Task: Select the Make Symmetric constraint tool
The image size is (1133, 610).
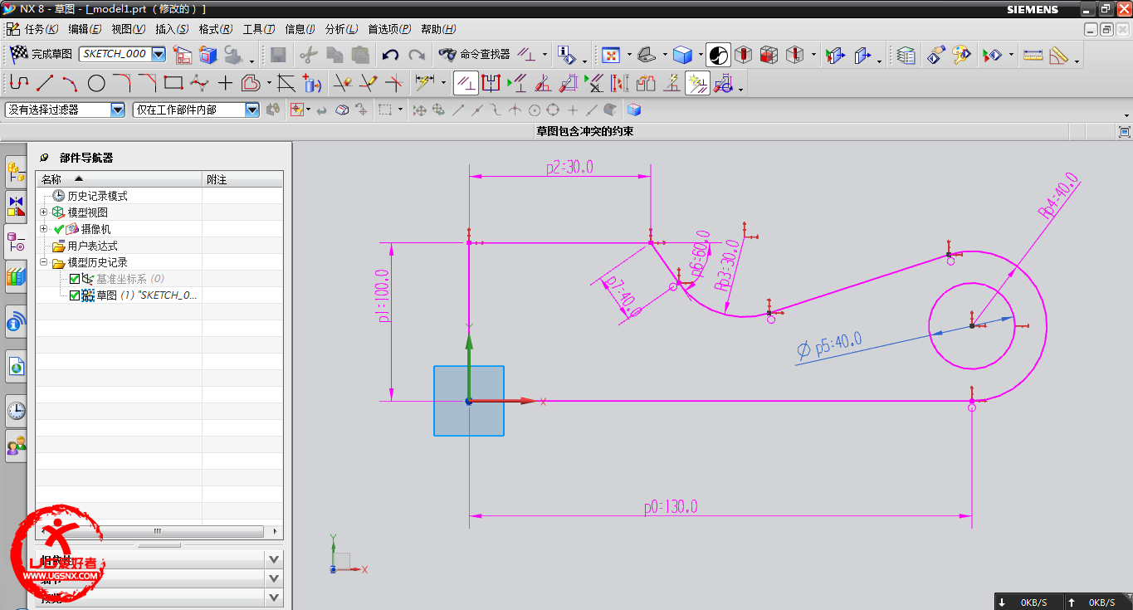Action: coord(491,83)
